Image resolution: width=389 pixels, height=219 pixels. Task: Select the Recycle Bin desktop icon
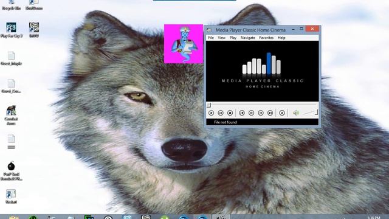tap(11, 5)
